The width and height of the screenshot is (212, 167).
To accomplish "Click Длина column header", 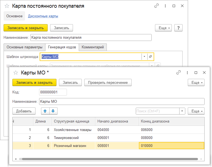I will pos(42,121).
